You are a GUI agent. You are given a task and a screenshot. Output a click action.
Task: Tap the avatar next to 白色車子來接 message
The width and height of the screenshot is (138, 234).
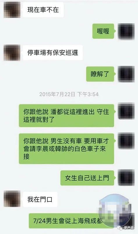(126, 141)
